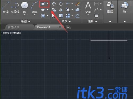Open the Fillet tool dropdown arrow
Image resolution: width=133 pixels, height=99 pixels.
click(x=72, y=10)
